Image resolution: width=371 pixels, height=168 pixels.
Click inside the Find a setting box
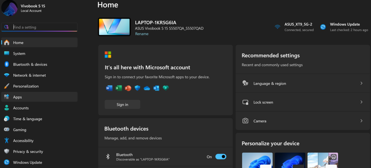(x=39, y=27)
